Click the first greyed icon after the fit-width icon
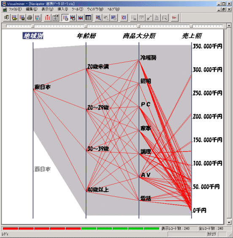 point(134,18)
